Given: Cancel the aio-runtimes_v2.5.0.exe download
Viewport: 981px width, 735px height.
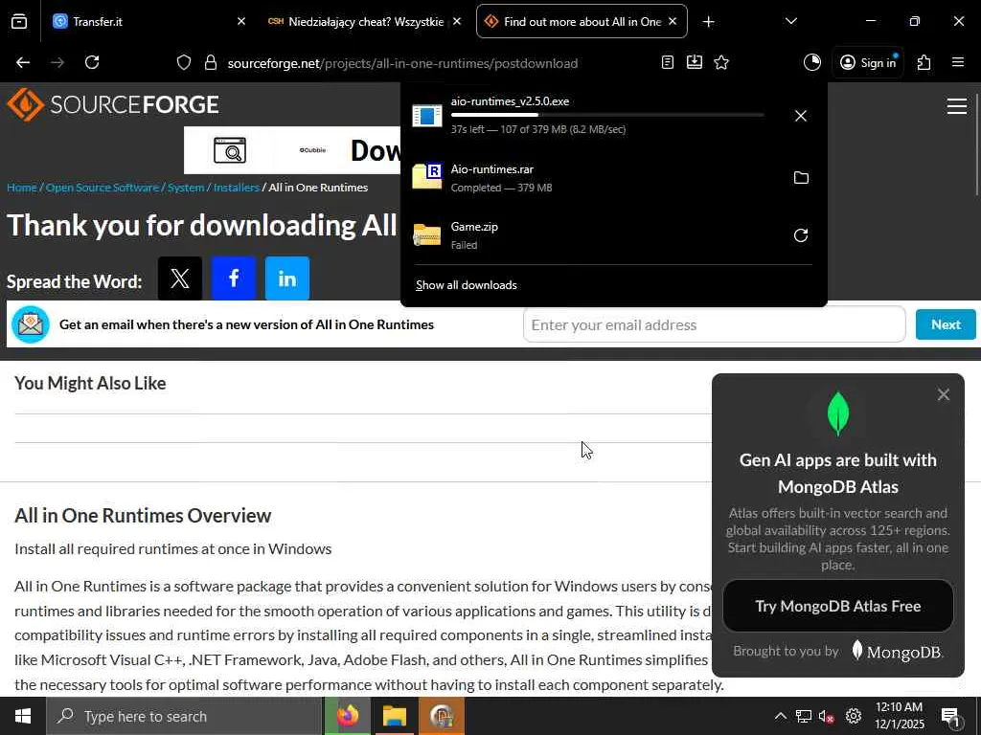Looking at the screenshot, I should pos(800,116).
